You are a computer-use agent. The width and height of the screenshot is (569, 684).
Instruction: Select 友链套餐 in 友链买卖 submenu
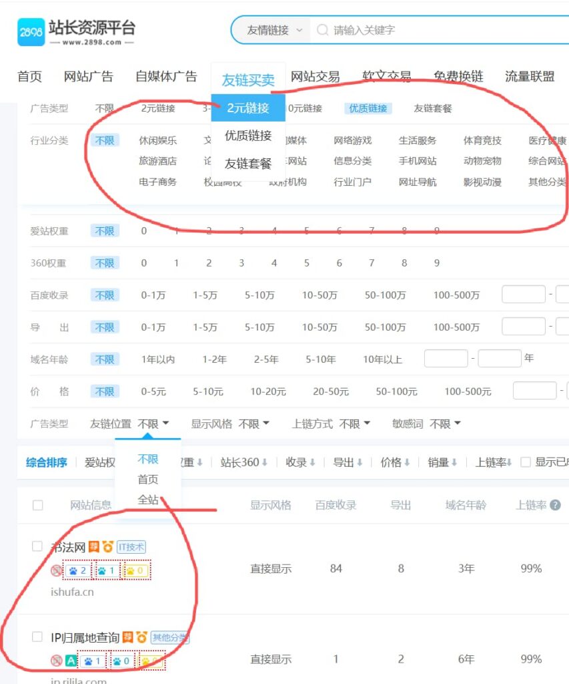[x=248, y=164]
